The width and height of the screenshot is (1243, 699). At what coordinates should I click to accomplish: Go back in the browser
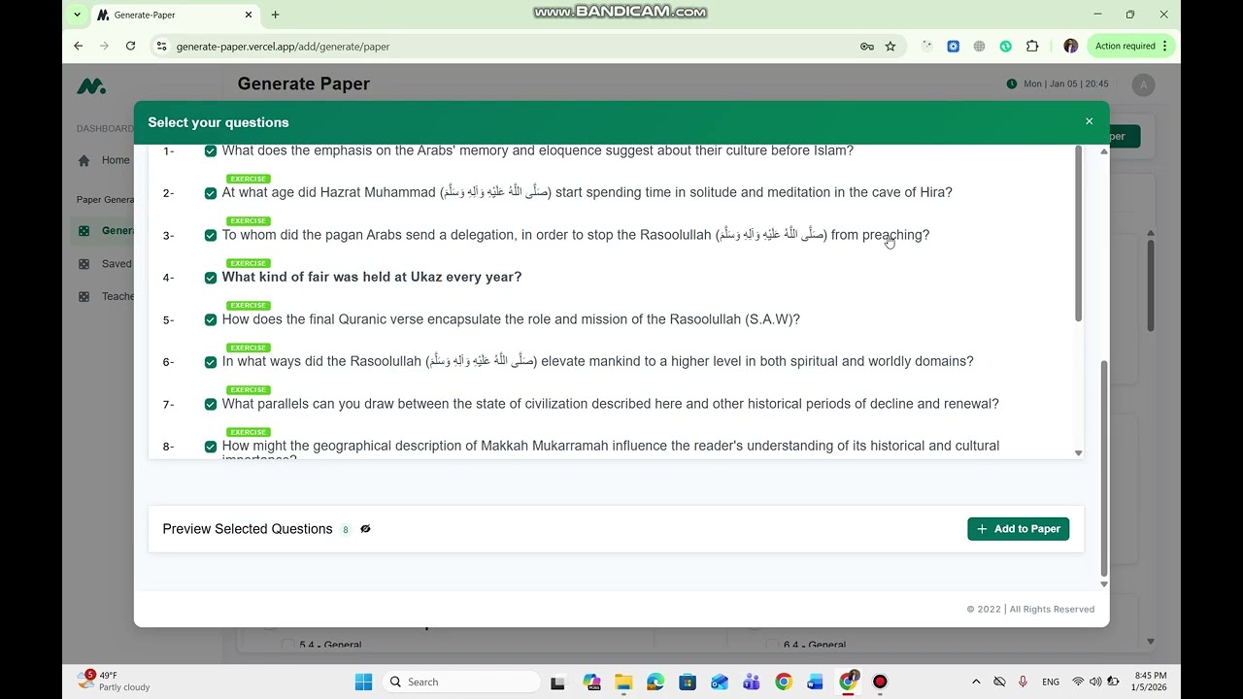[x=79, y=46]
